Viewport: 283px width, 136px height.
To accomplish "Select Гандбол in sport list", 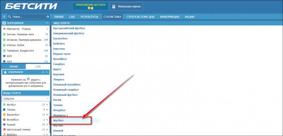I will pos(59,64).
